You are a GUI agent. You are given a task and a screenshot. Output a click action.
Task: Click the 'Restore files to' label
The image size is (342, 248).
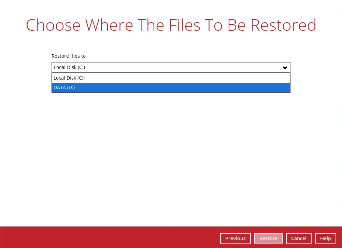69,56
